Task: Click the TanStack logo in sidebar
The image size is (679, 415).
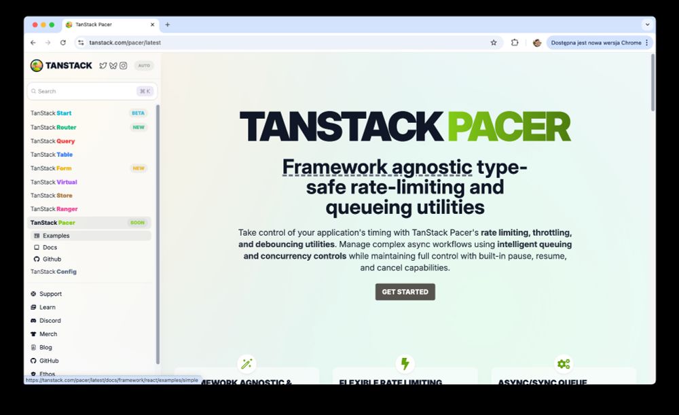Action: pyautogui.click(x=61, y=65)
